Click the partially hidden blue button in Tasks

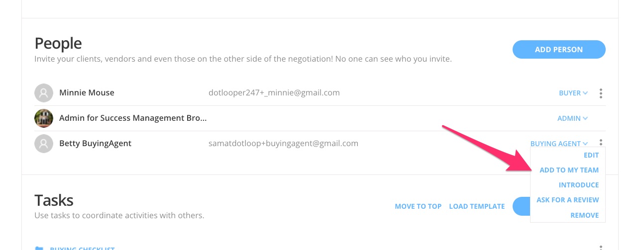coord(522,206)
